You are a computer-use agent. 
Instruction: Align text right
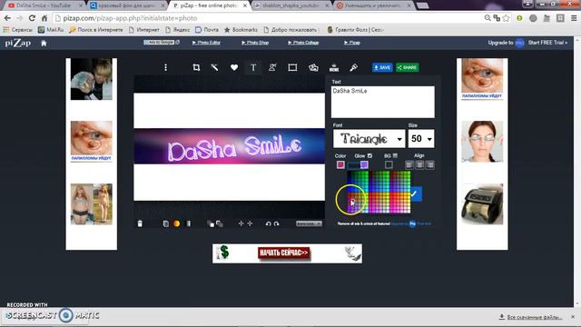429,164
